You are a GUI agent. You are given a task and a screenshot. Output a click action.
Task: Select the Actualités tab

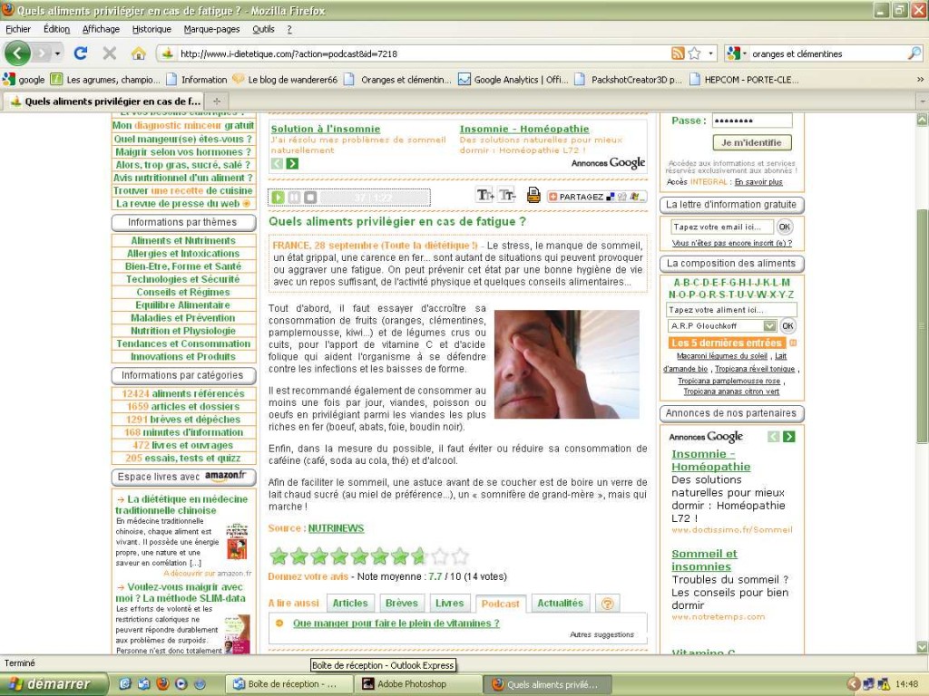click(560, 603)
